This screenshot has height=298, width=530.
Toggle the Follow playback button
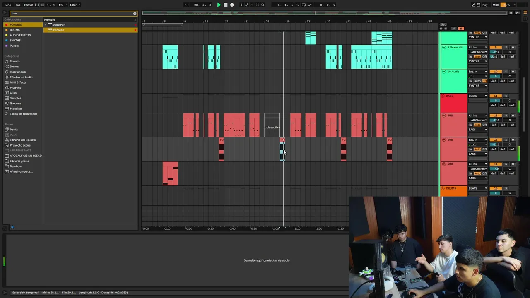186,5
